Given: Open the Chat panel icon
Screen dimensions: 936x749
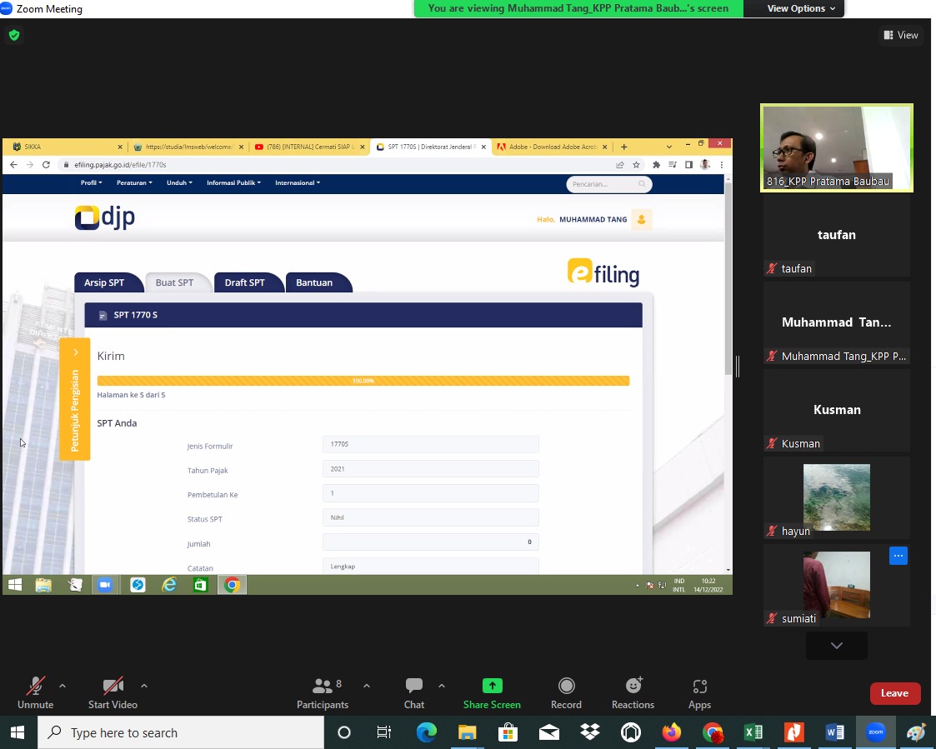Looking at the screenshot, I should [x=414, y=686].
